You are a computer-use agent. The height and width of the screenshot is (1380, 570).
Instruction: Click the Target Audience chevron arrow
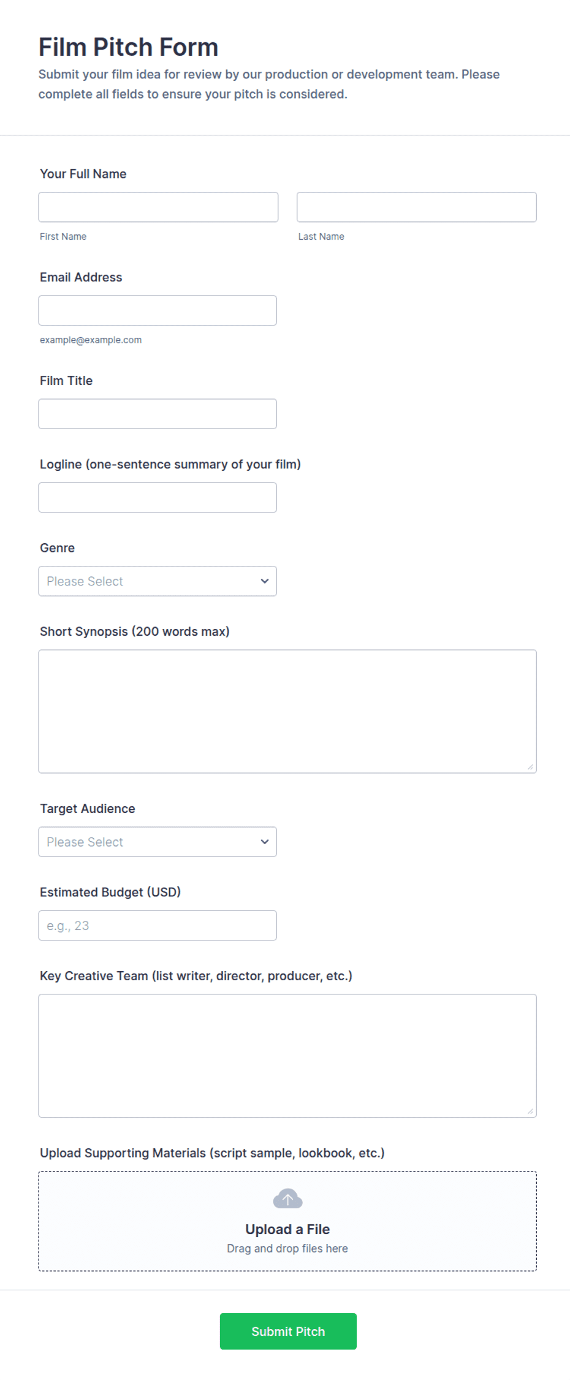click(265, 842)
